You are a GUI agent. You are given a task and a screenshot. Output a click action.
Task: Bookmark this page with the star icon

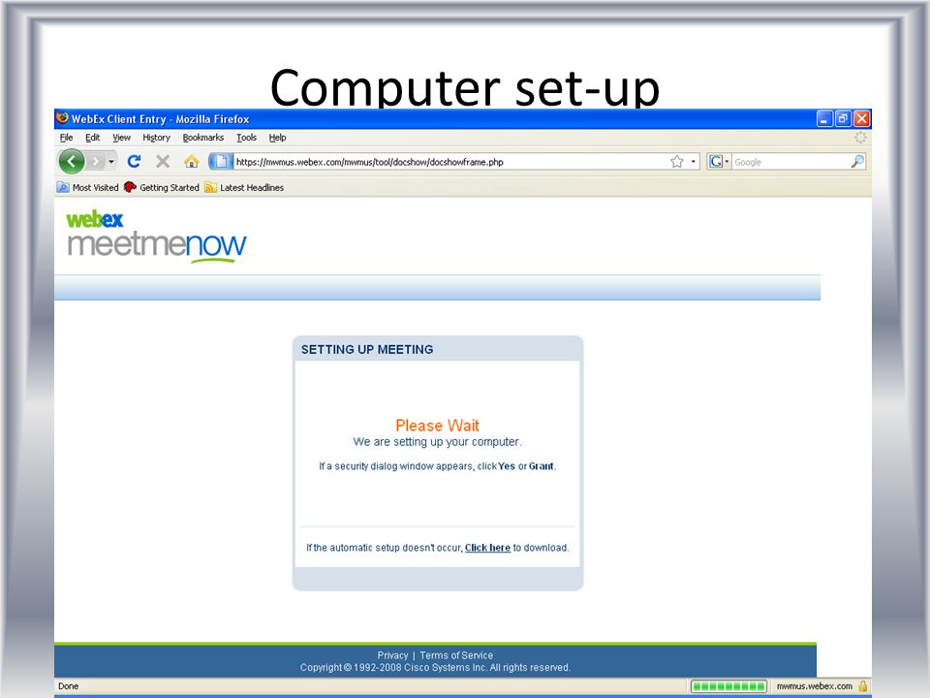pos(677,162)
